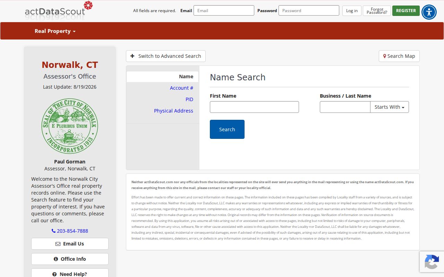Call phone number 203-854-7888 link

pos(70,231)
